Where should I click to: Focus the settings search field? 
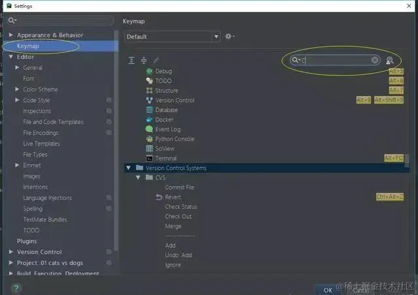61,20
